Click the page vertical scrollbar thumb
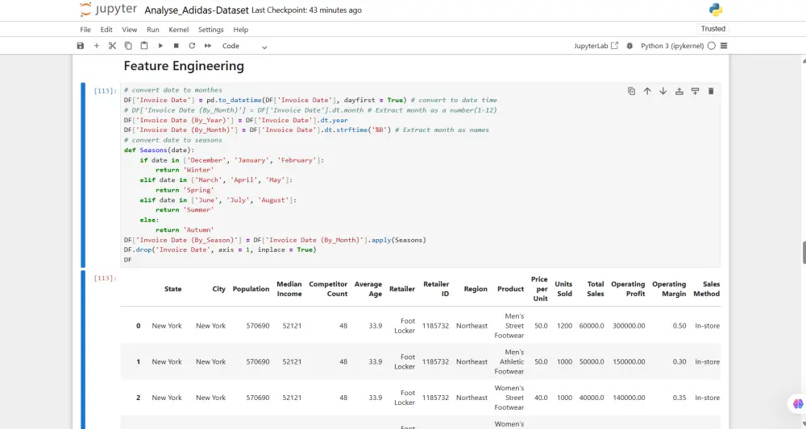Image resolution: width=806 pixels, height=429 pixels. point(804,252)
